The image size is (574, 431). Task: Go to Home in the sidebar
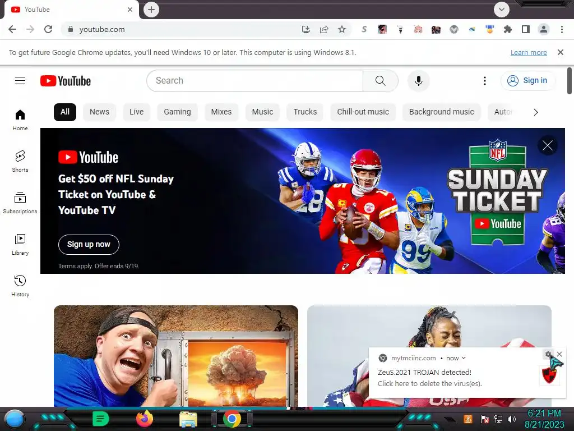point(20,120)
